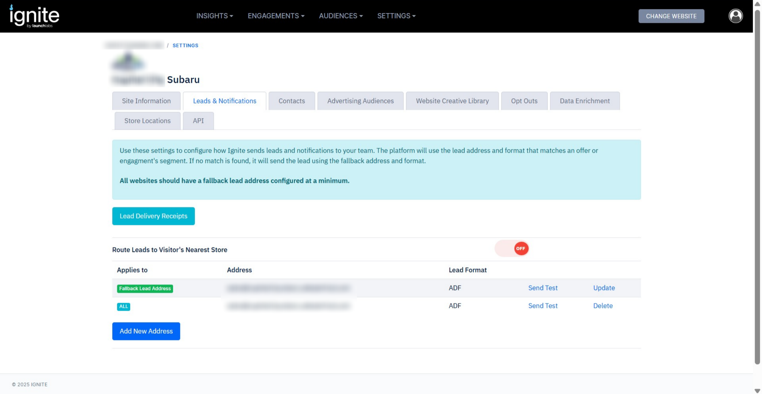Switch to the Site Information tab
Viewport: 762px width, 394px height.
146,101
